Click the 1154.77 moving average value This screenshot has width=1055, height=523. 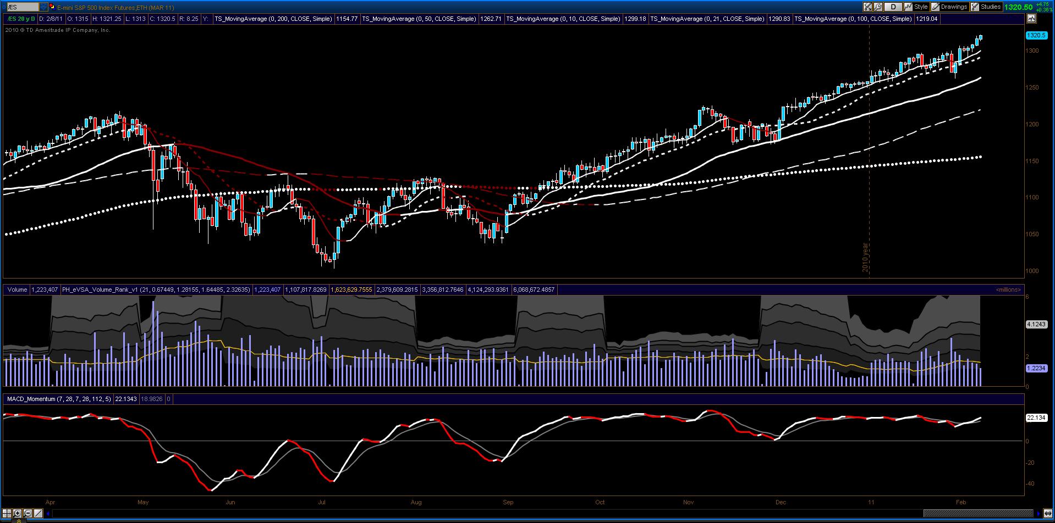347,19
